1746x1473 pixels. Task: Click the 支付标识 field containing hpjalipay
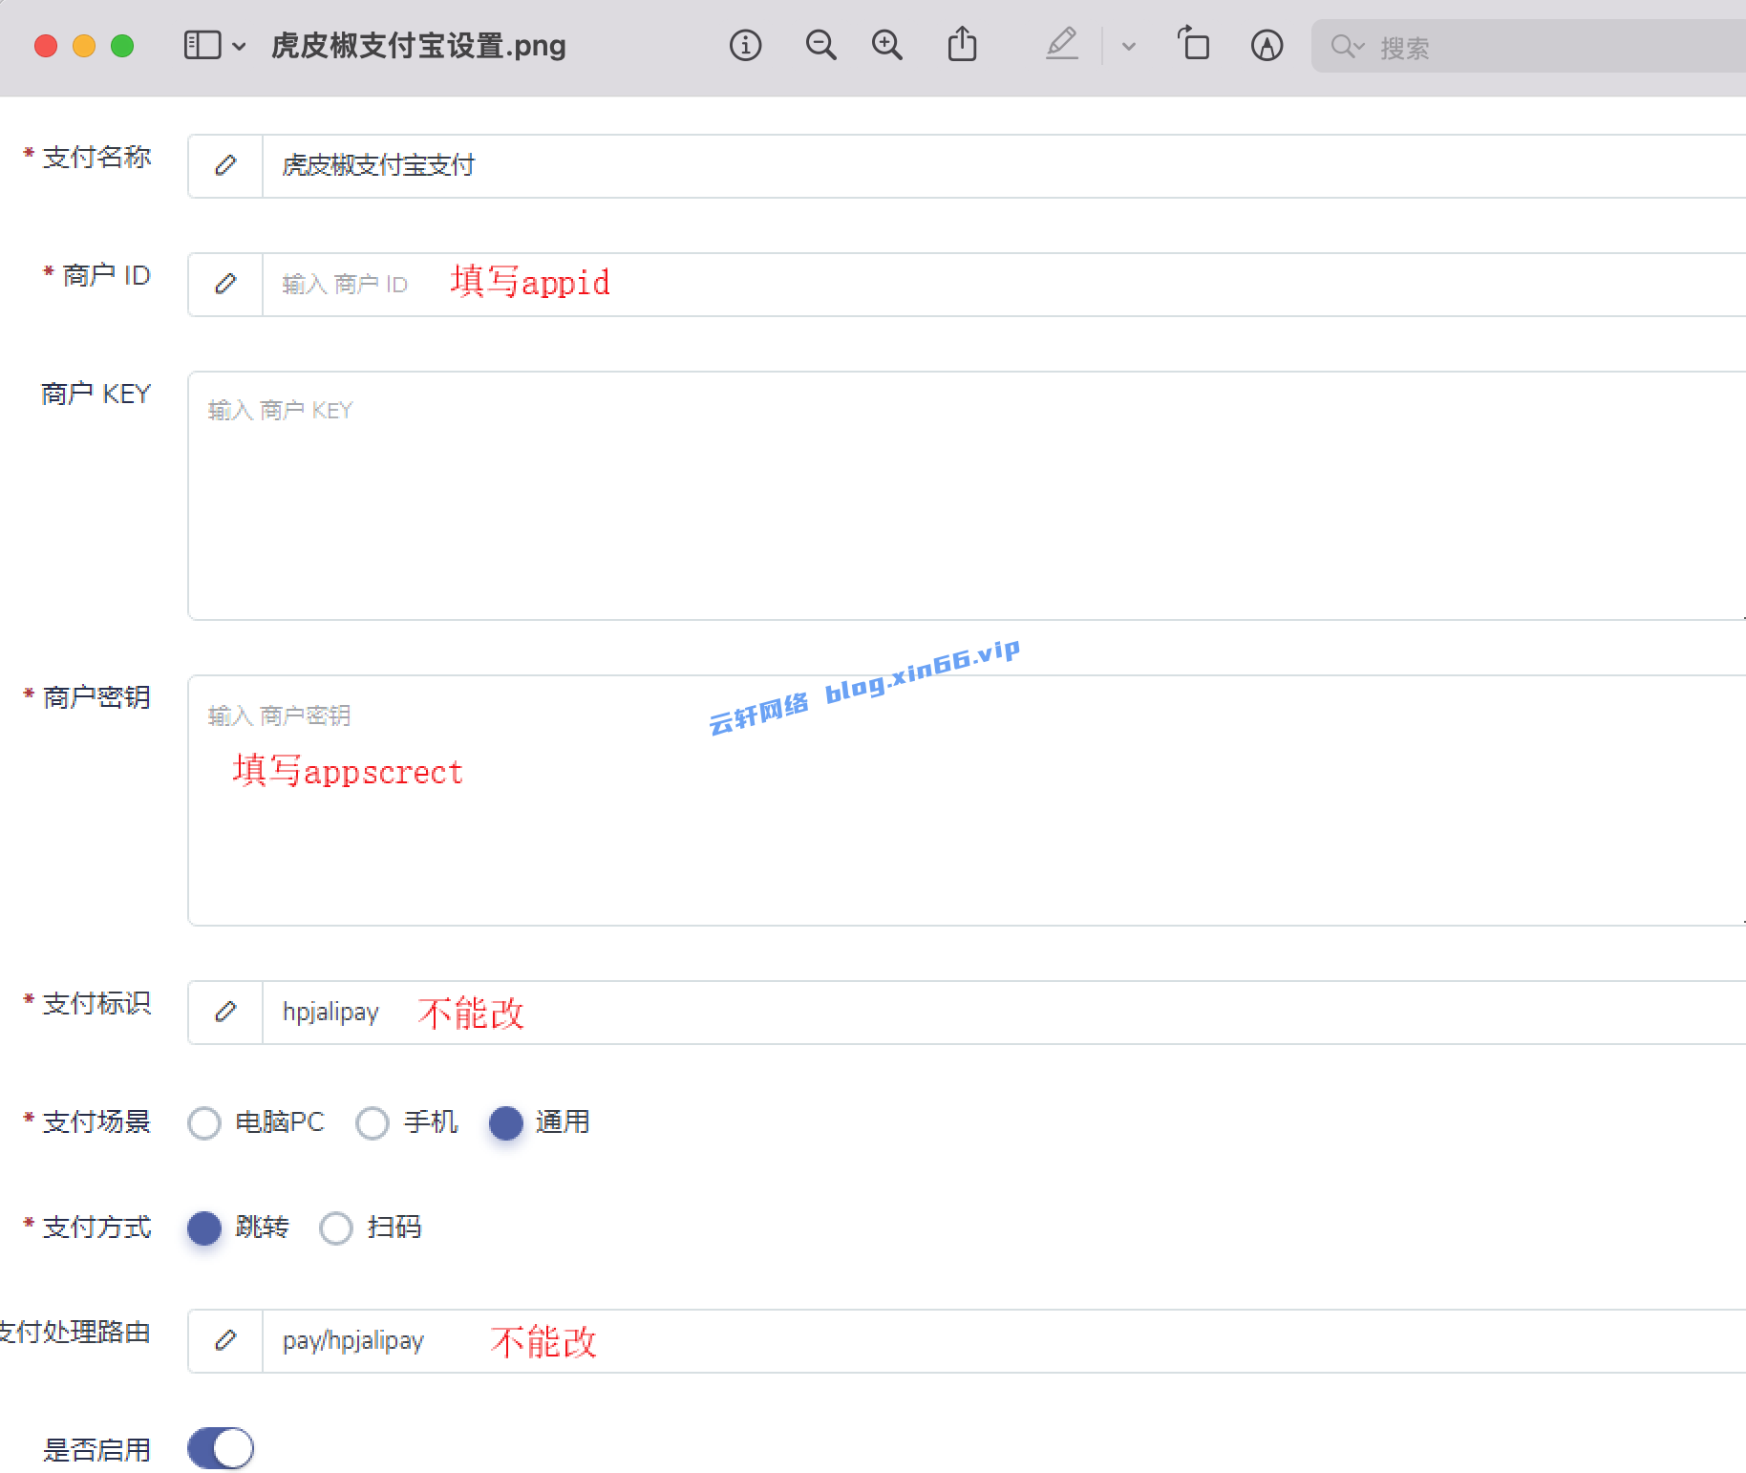pos(1004,1012)
